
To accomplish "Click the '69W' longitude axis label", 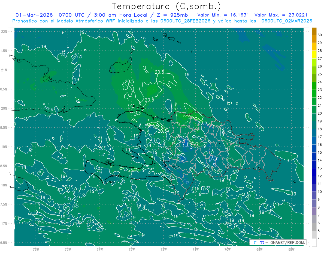I will pyautogui.click(x=259, y=249).
